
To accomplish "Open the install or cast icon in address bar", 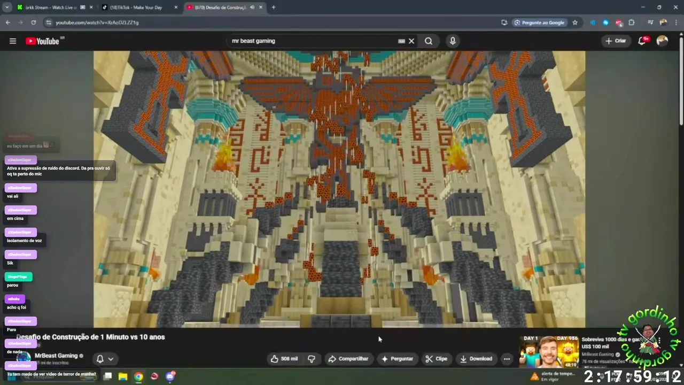I will pos(504,22).
